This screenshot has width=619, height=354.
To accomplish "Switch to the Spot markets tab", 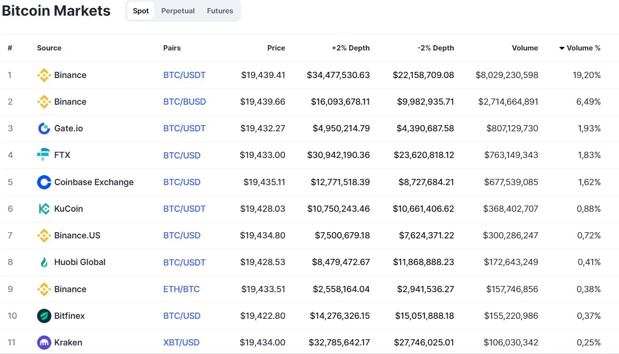I will pyautogui.click(x=141, y=11).
